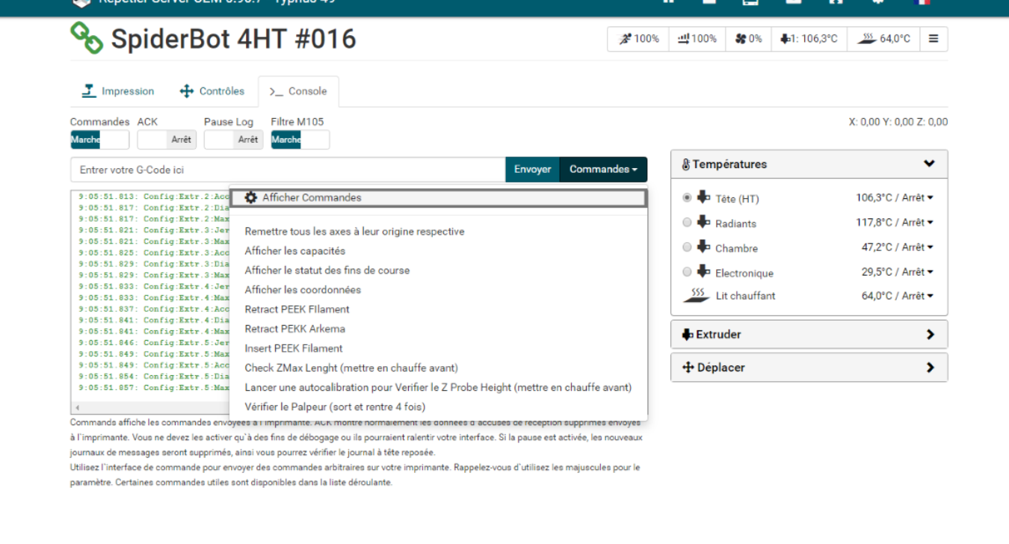Screen dimensions: 1009x544
Task: Switch to the Contrôles tab
Action: [212, 91]
